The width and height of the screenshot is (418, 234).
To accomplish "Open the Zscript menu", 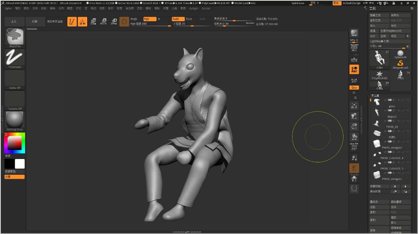I will coord(206,9).
